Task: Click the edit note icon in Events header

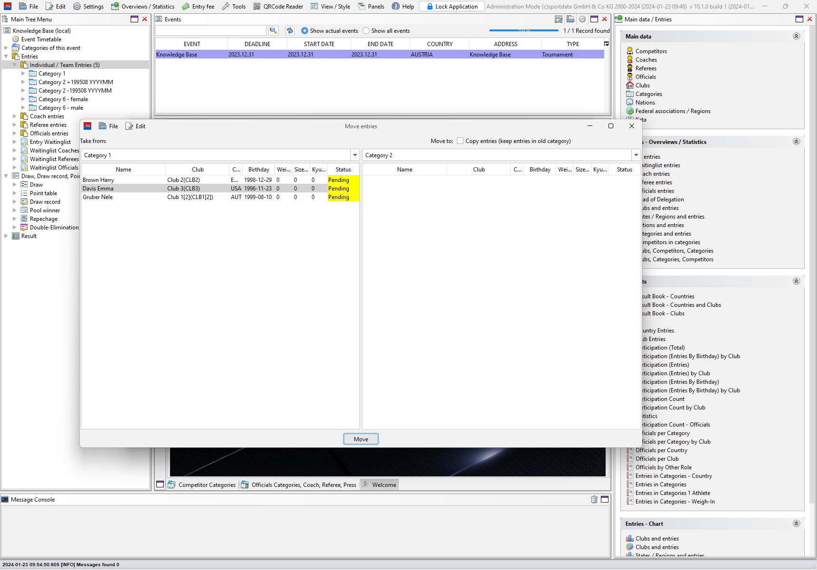Action: point(559,19)
